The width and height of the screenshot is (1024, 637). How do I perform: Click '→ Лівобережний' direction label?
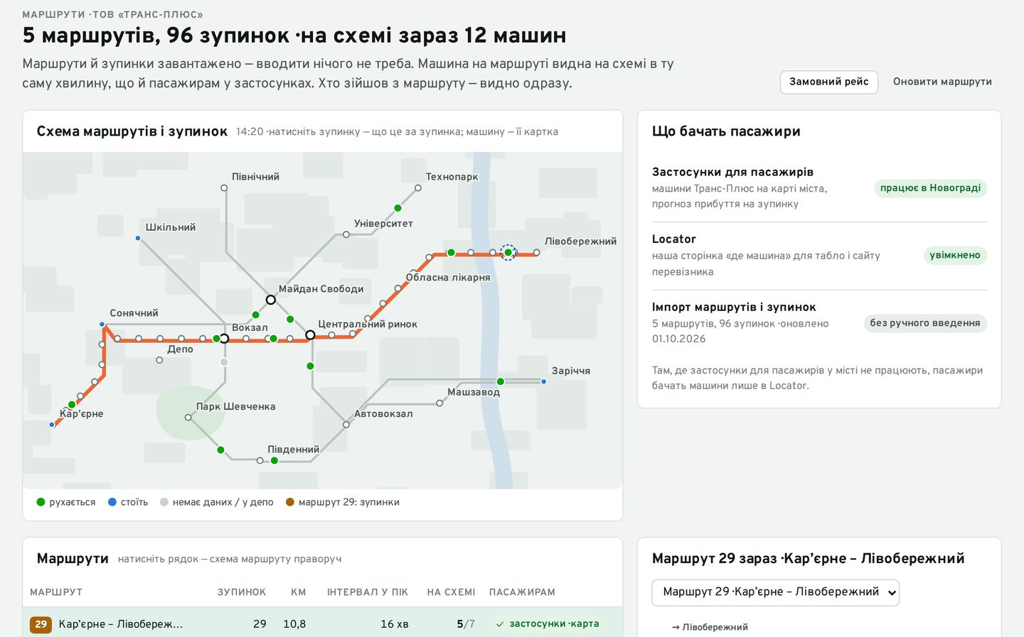tap(710, 627)
